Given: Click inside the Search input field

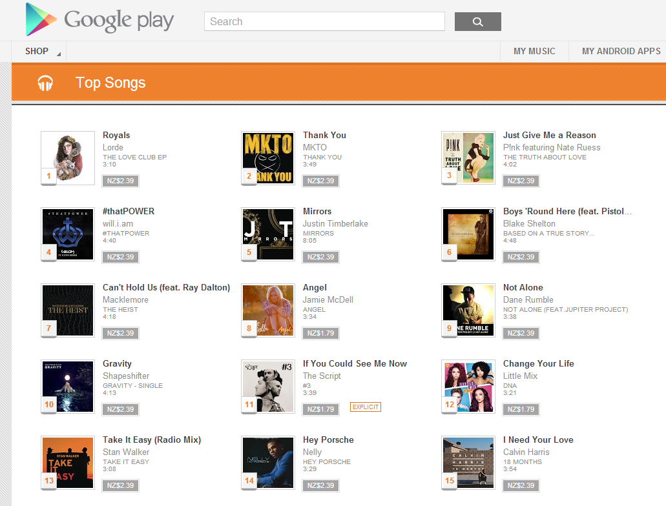Looking at the screenshot, I should click(323, 21).
